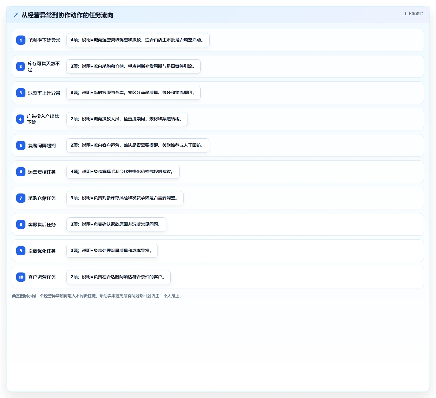436x398 pixels.
Task: Select the 退款率上升异常 row label
Action: click(44, 93)
